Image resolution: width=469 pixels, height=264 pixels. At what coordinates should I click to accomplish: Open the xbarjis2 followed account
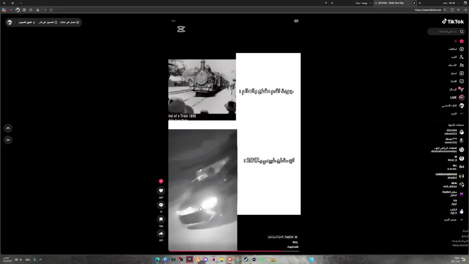pyautogui.click(x=450, y=176)
